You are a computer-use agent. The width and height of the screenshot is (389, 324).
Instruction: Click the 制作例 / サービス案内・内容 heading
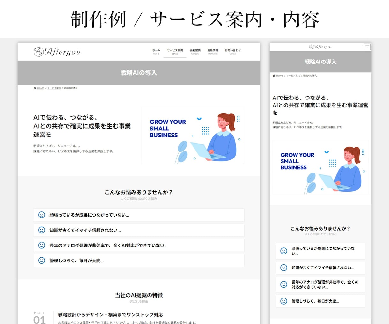click(194, 19)
